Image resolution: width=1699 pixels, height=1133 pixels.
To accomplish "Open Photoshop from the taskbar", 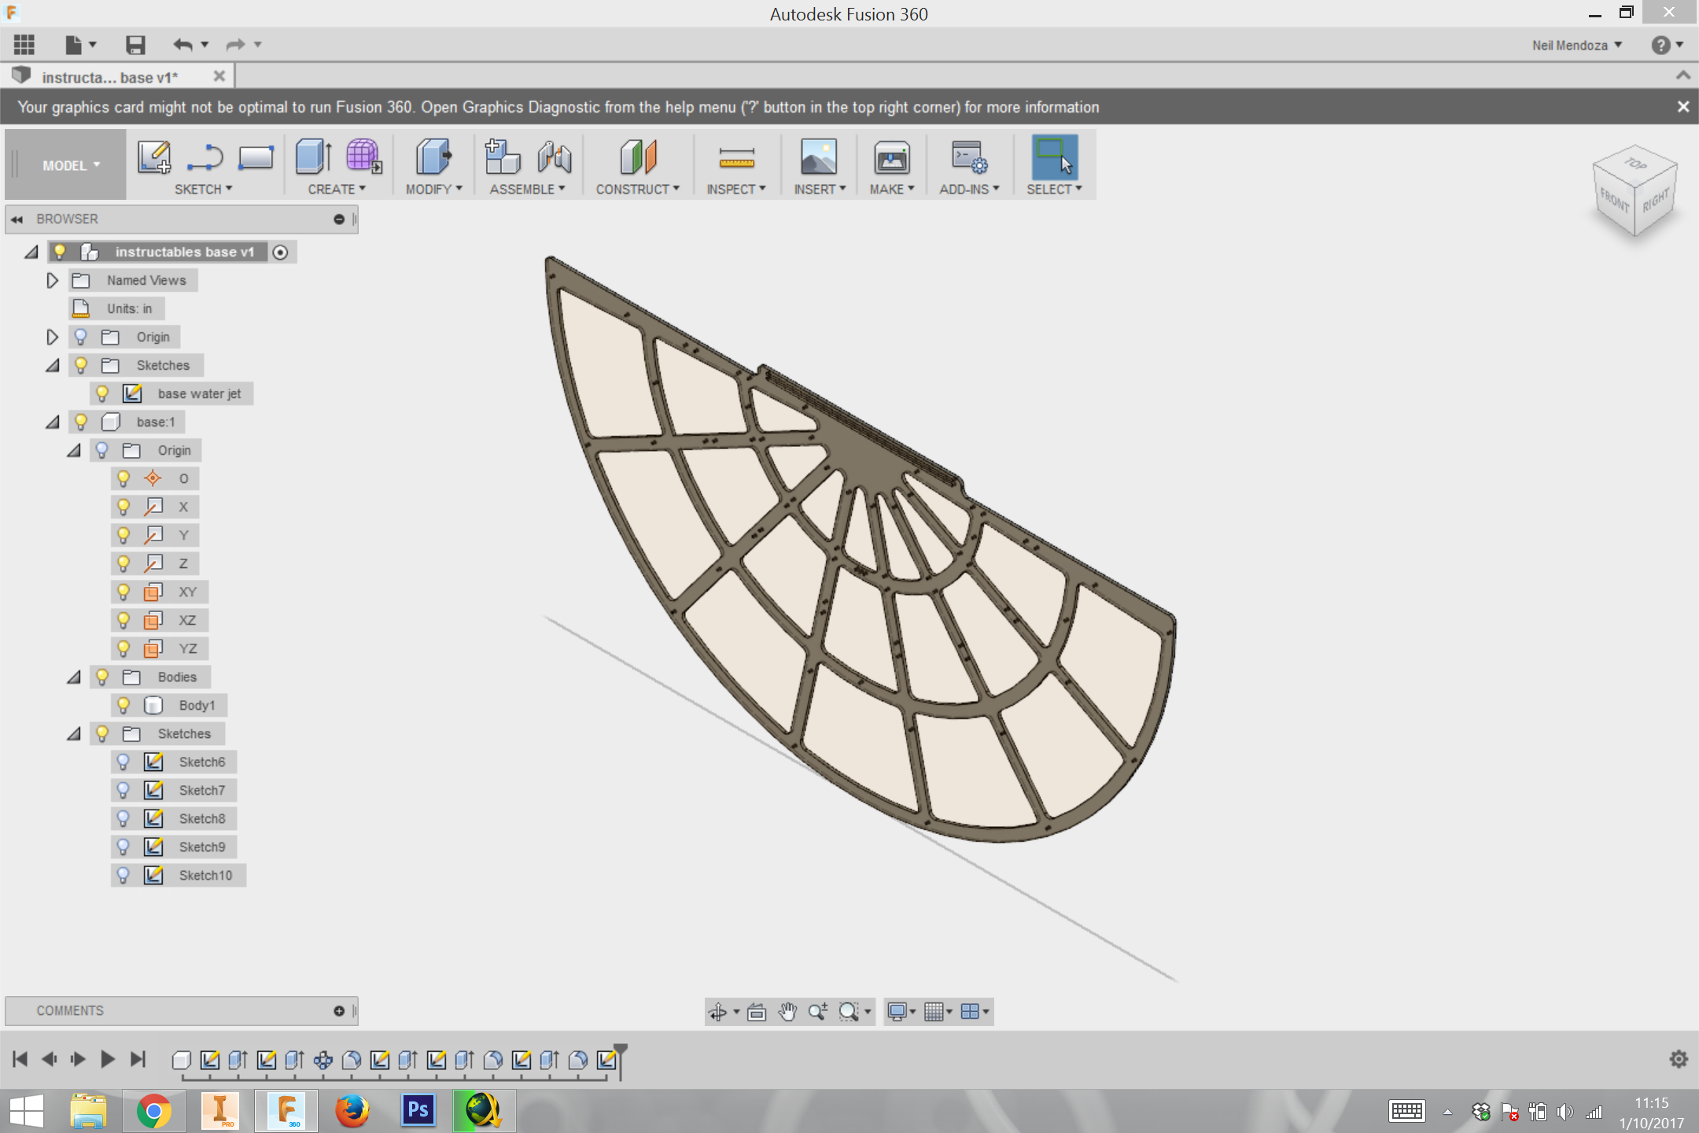I will [x=418, y=1111].
